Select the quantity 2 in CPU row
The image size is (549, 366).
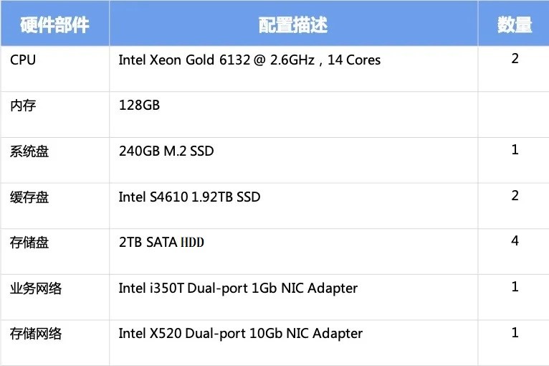(x=515, y=59)
